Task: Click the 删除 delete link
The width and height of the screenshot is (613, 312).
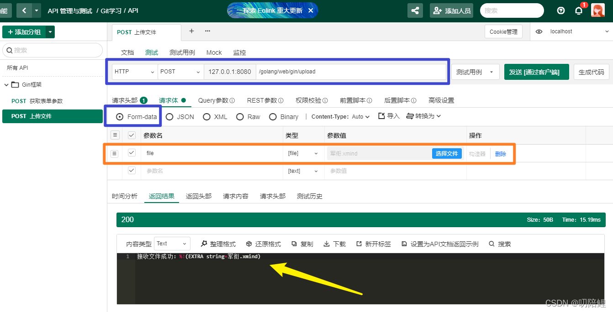Action: tap(501, 154)
